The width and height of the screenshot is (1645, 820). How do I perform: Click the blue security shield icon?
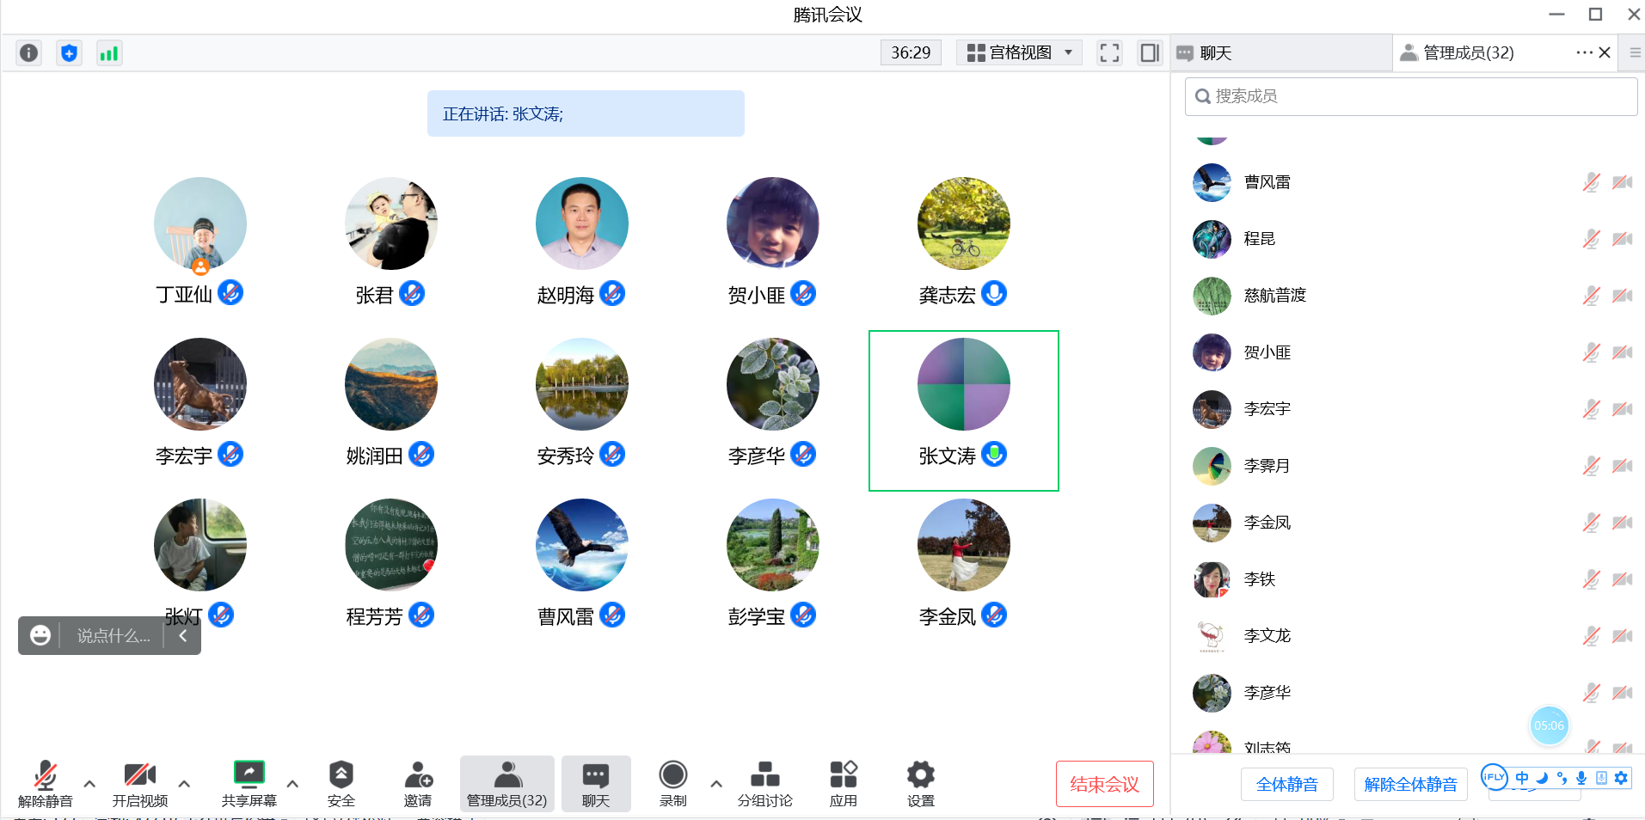click(x=69, y=53)
